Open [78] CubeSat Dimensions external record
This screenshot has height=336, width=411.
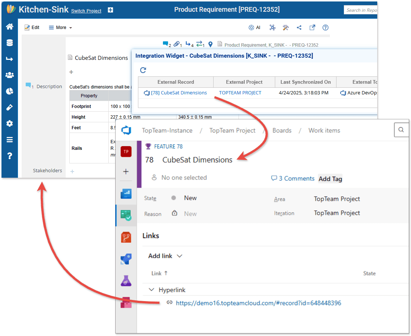click(178, 93)
